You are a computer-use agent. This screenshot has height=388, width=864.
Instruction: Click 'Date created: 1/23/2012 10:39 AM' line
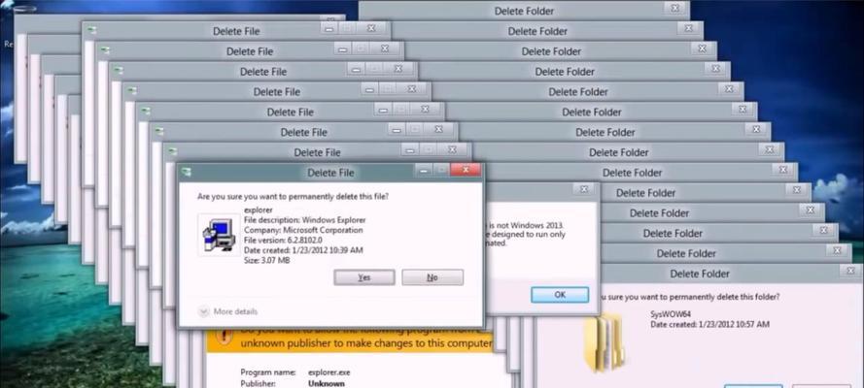pyautogui.click(x=303, y=250)
